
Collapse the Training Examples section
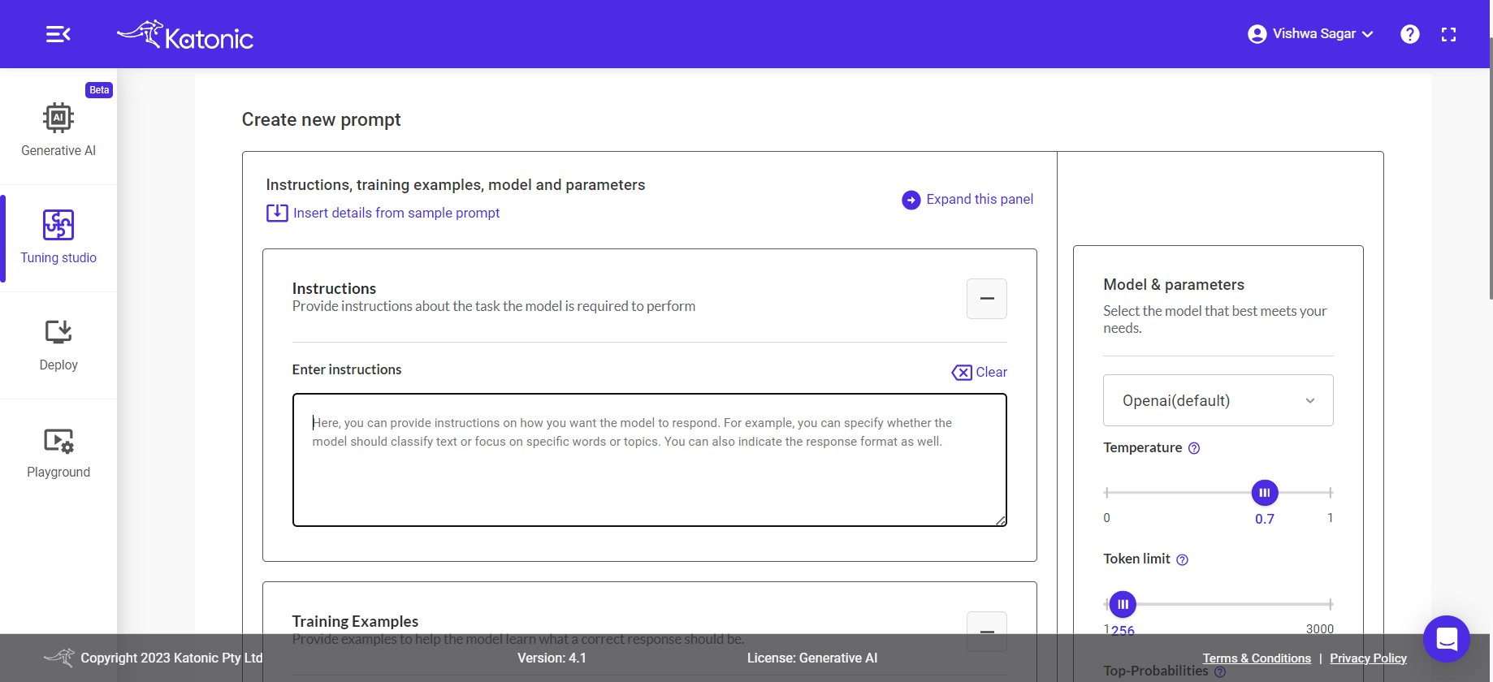click(x=987, y=631)
